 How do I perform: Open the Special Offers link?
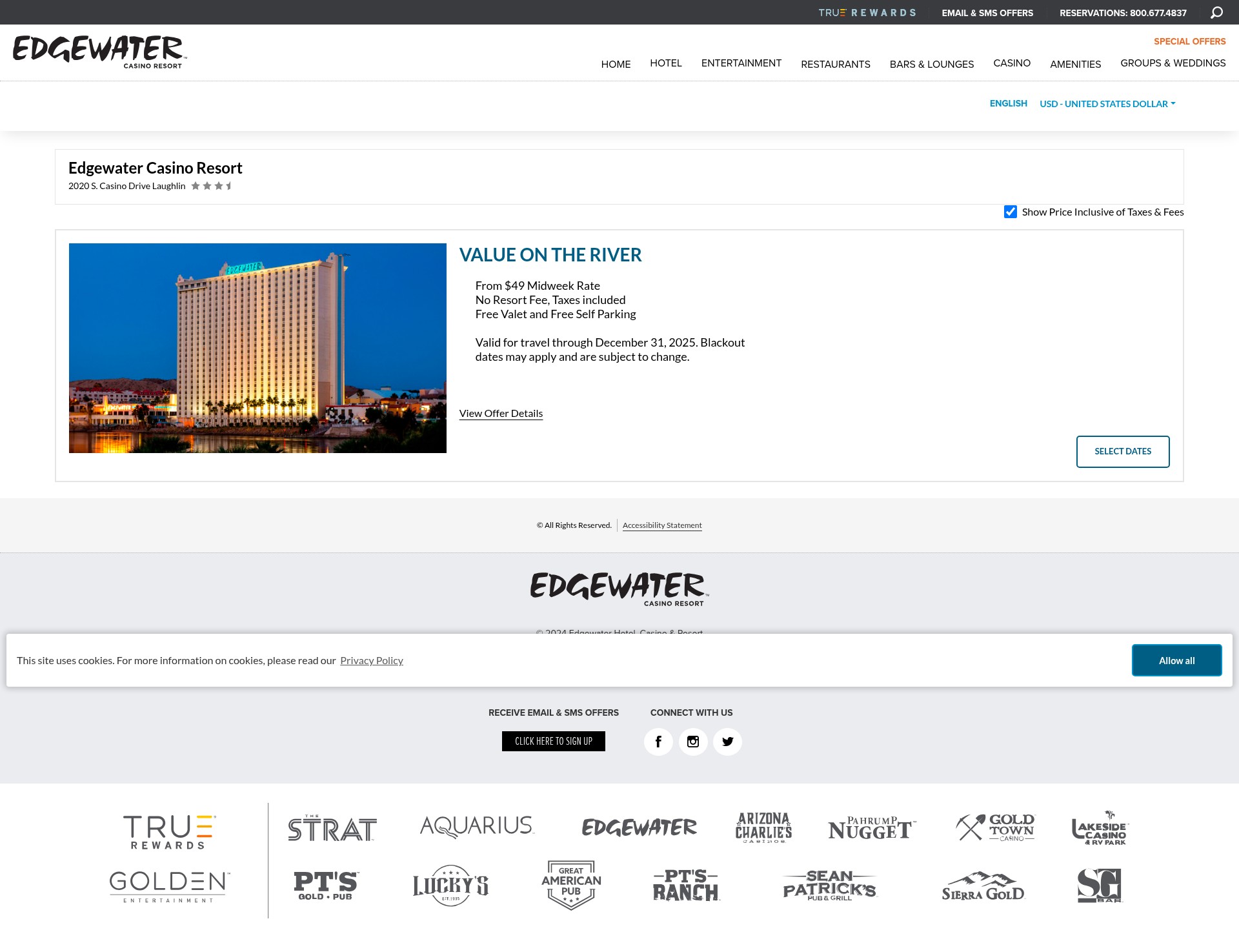coord(1190,41)
